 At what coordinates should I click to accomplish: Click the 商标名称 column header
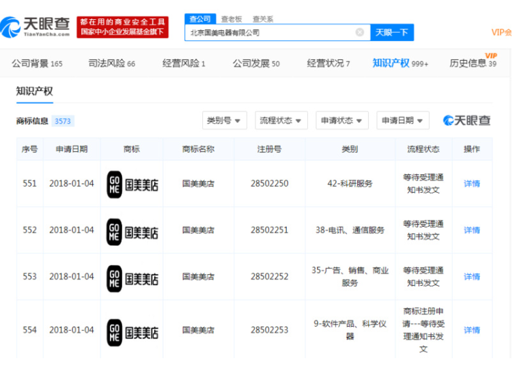[x=198, y=149]
